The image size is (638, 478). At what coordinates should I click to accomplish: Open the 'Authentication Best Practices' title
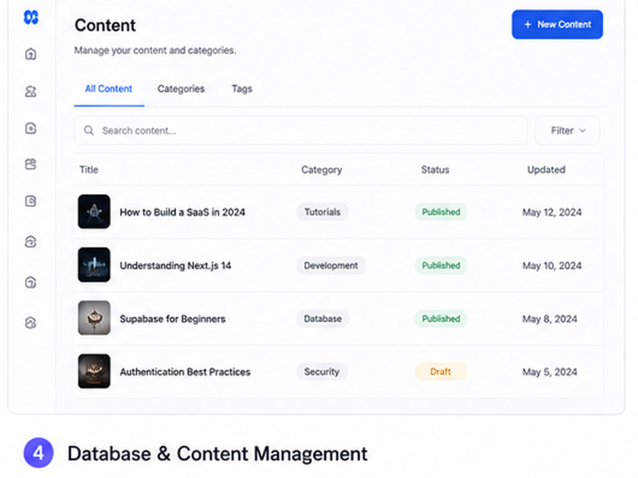(185, 372)
